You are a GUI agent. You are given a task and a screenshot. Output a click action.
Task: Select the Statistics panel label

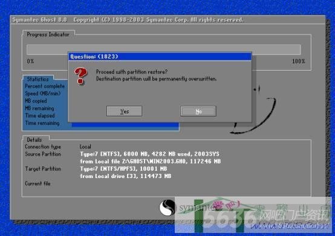38,79
